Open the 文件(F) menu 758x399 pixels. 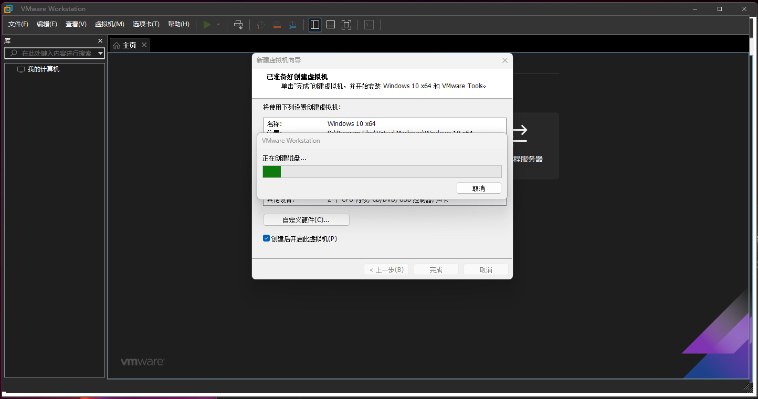point(18,24)
